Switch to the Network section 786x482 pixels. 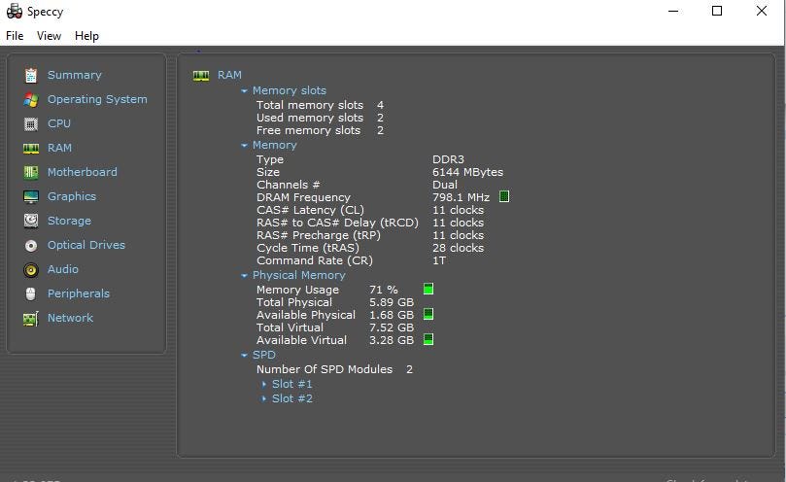click(70, 318)
